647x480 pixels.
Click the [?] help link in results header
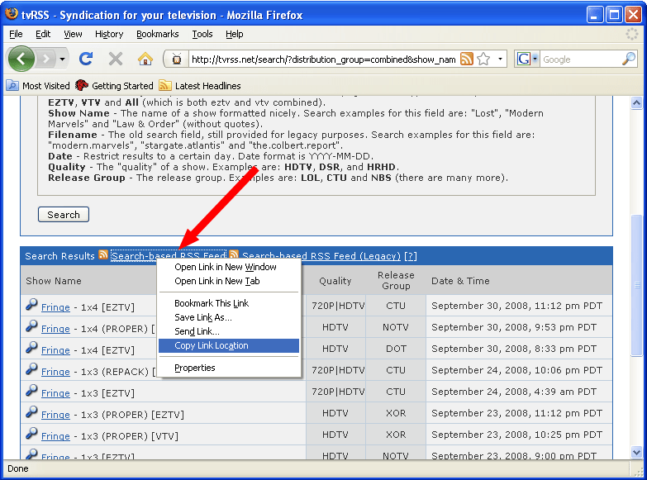pyautogui.click(x=411, y=256)
